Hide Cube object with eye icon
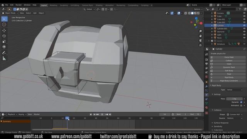Image resolution: width=247 pixels, height=139 pixels. point(244,16)
